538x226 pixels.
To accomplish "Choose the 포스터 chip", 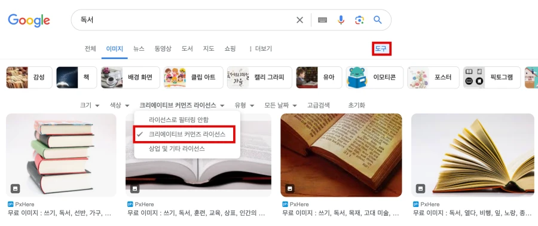I will (x=433, y=78).
